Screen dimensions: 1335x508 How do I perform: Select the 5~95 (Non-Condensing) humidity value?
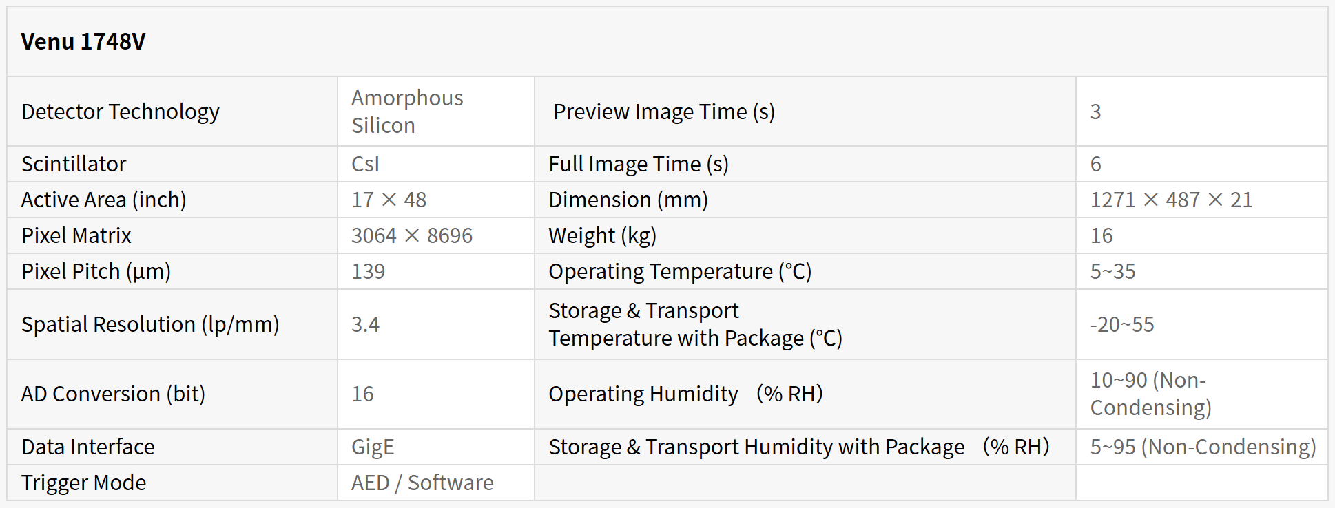point(1203,447)
